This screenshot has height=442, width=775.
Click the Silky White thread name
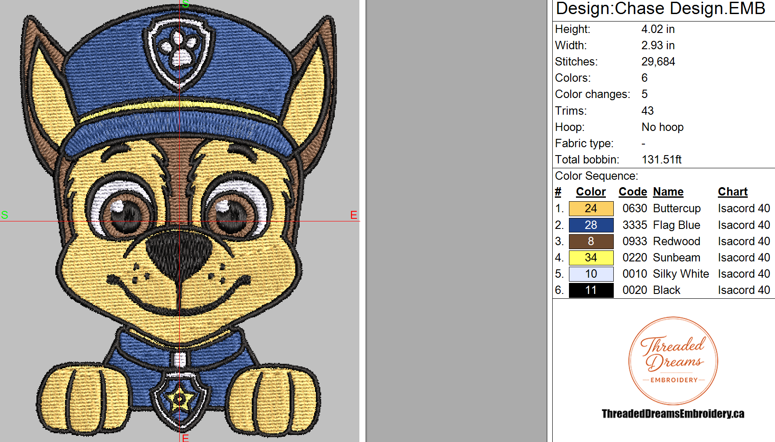(681, 274)
